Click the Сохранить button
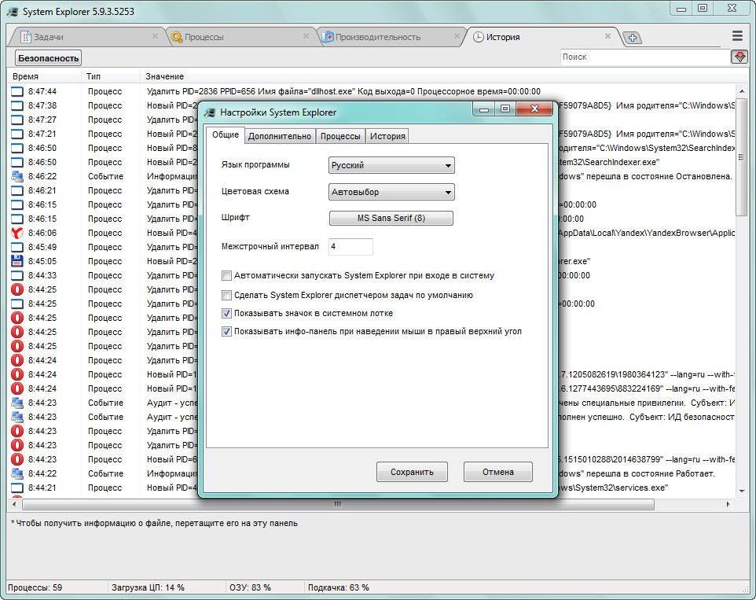Image resolution: width=756 pixels, height=600 pixels. coord(412,472)
